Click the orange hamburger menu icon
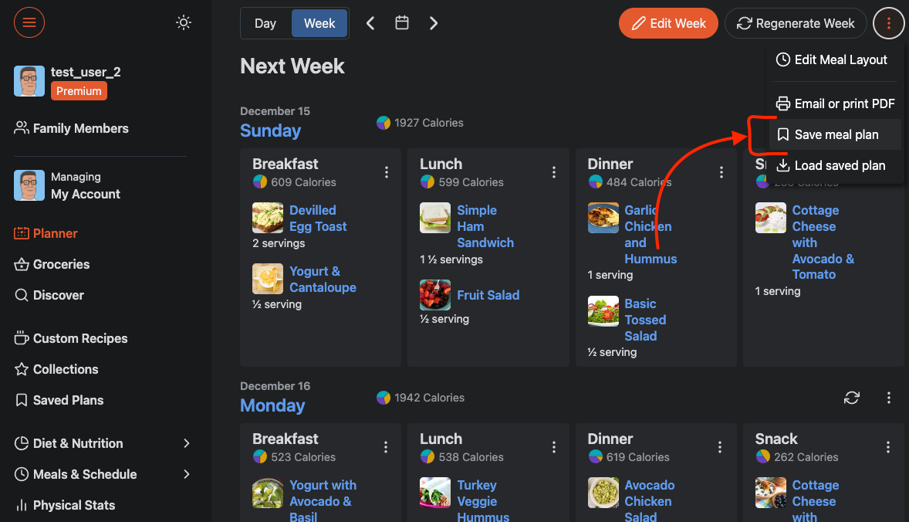 (x=29, y=23)
